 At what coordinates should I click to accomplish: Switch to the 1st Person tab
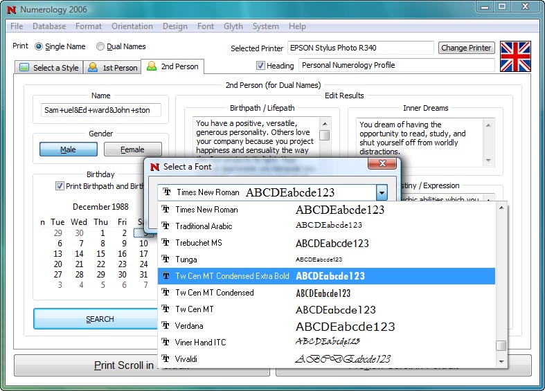click(x=112, y=67)
